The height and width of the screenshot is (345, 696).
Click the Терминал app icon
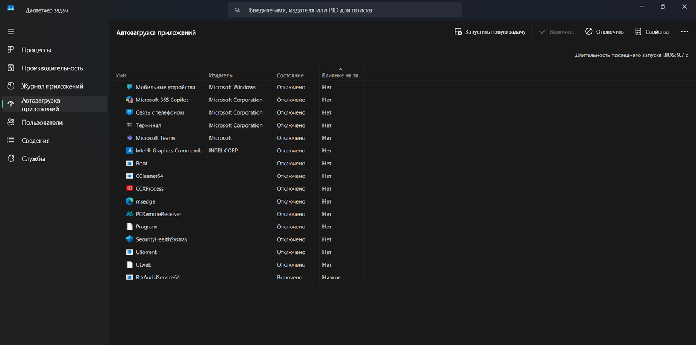130,125
